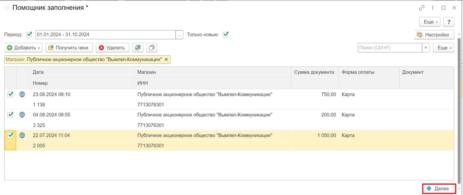Remove the Магазин filter chip
This screenshot has height=195, width=463.
(166, 59)
